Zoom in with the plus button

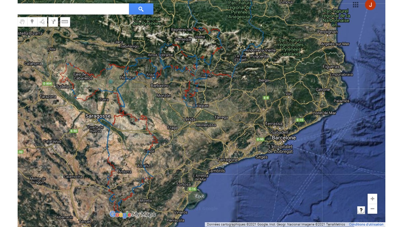tap(372, 199)
